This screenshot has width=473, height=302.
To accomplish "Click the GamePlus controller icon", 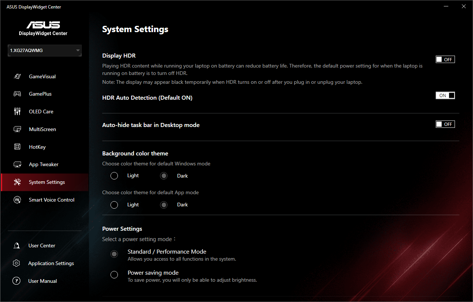I will pos(17,94).
